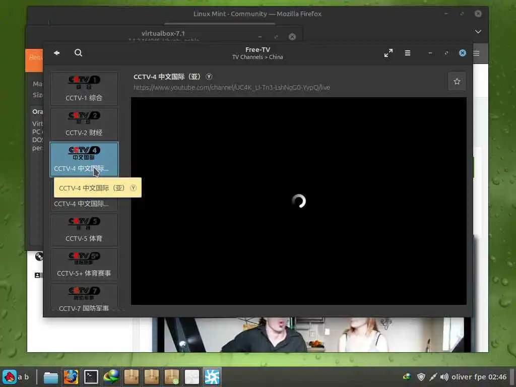516x387 pixels.
Task: Open the Free-TV channel search
Action: pos(78,52)
